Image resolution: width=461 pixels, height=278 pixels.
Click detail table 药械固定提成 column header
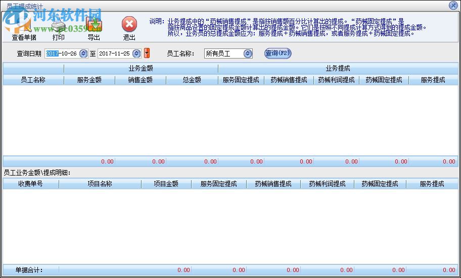click(x=380, y=184)
